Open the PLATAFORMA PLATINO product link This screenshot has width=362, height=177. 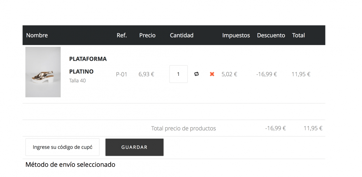[x=88, y=65]
